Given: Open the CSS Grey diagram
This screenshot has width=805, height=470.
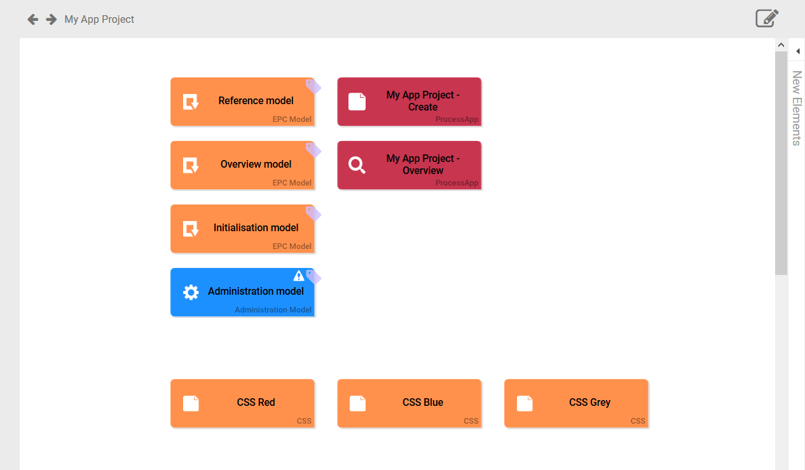Looking at the screenshot, I should coord(576,403).
